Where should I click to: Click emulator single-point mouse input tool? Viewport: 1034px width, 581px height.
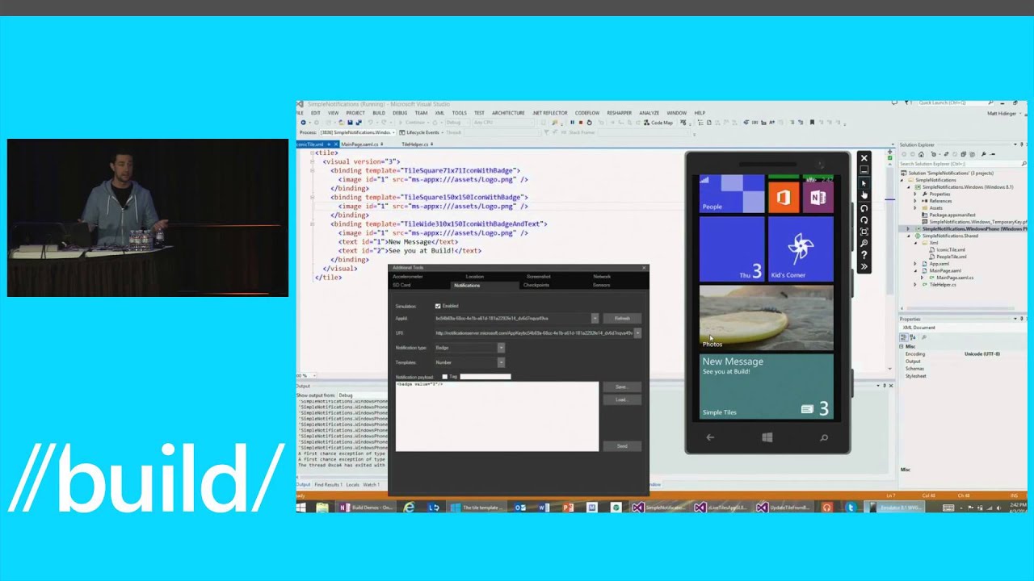click(x=864, y=183)
